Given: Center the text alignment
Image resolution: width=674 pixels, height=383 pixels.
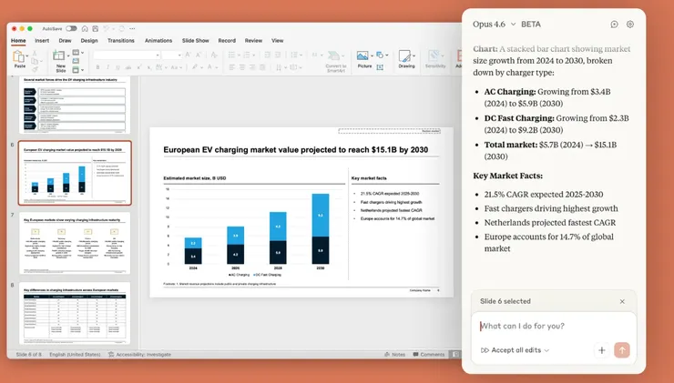Looking at the screenshot, I should click(242, 67).
